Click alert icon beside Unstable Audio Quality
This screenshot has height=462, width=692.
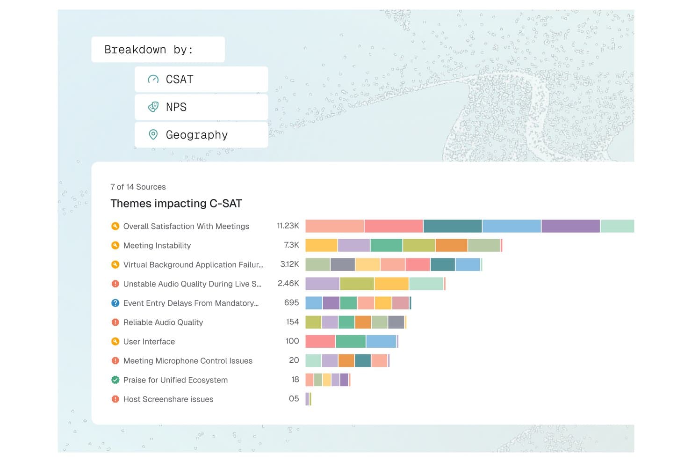coord(115,284)
